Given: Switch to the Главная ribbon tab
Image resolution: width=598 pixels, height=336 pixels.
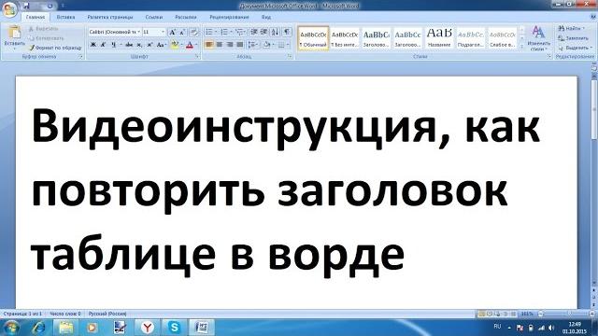Looking at the screenshot, I should 36,17.
